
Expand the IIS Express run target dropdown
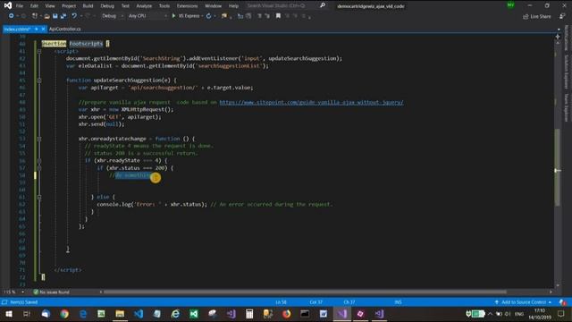click(202, 16)
